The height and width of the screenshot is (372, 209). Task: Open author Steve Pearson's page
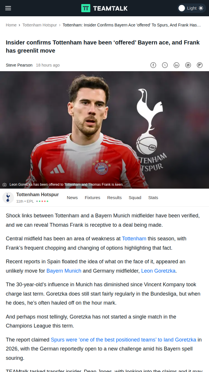(x=19, y=65)
